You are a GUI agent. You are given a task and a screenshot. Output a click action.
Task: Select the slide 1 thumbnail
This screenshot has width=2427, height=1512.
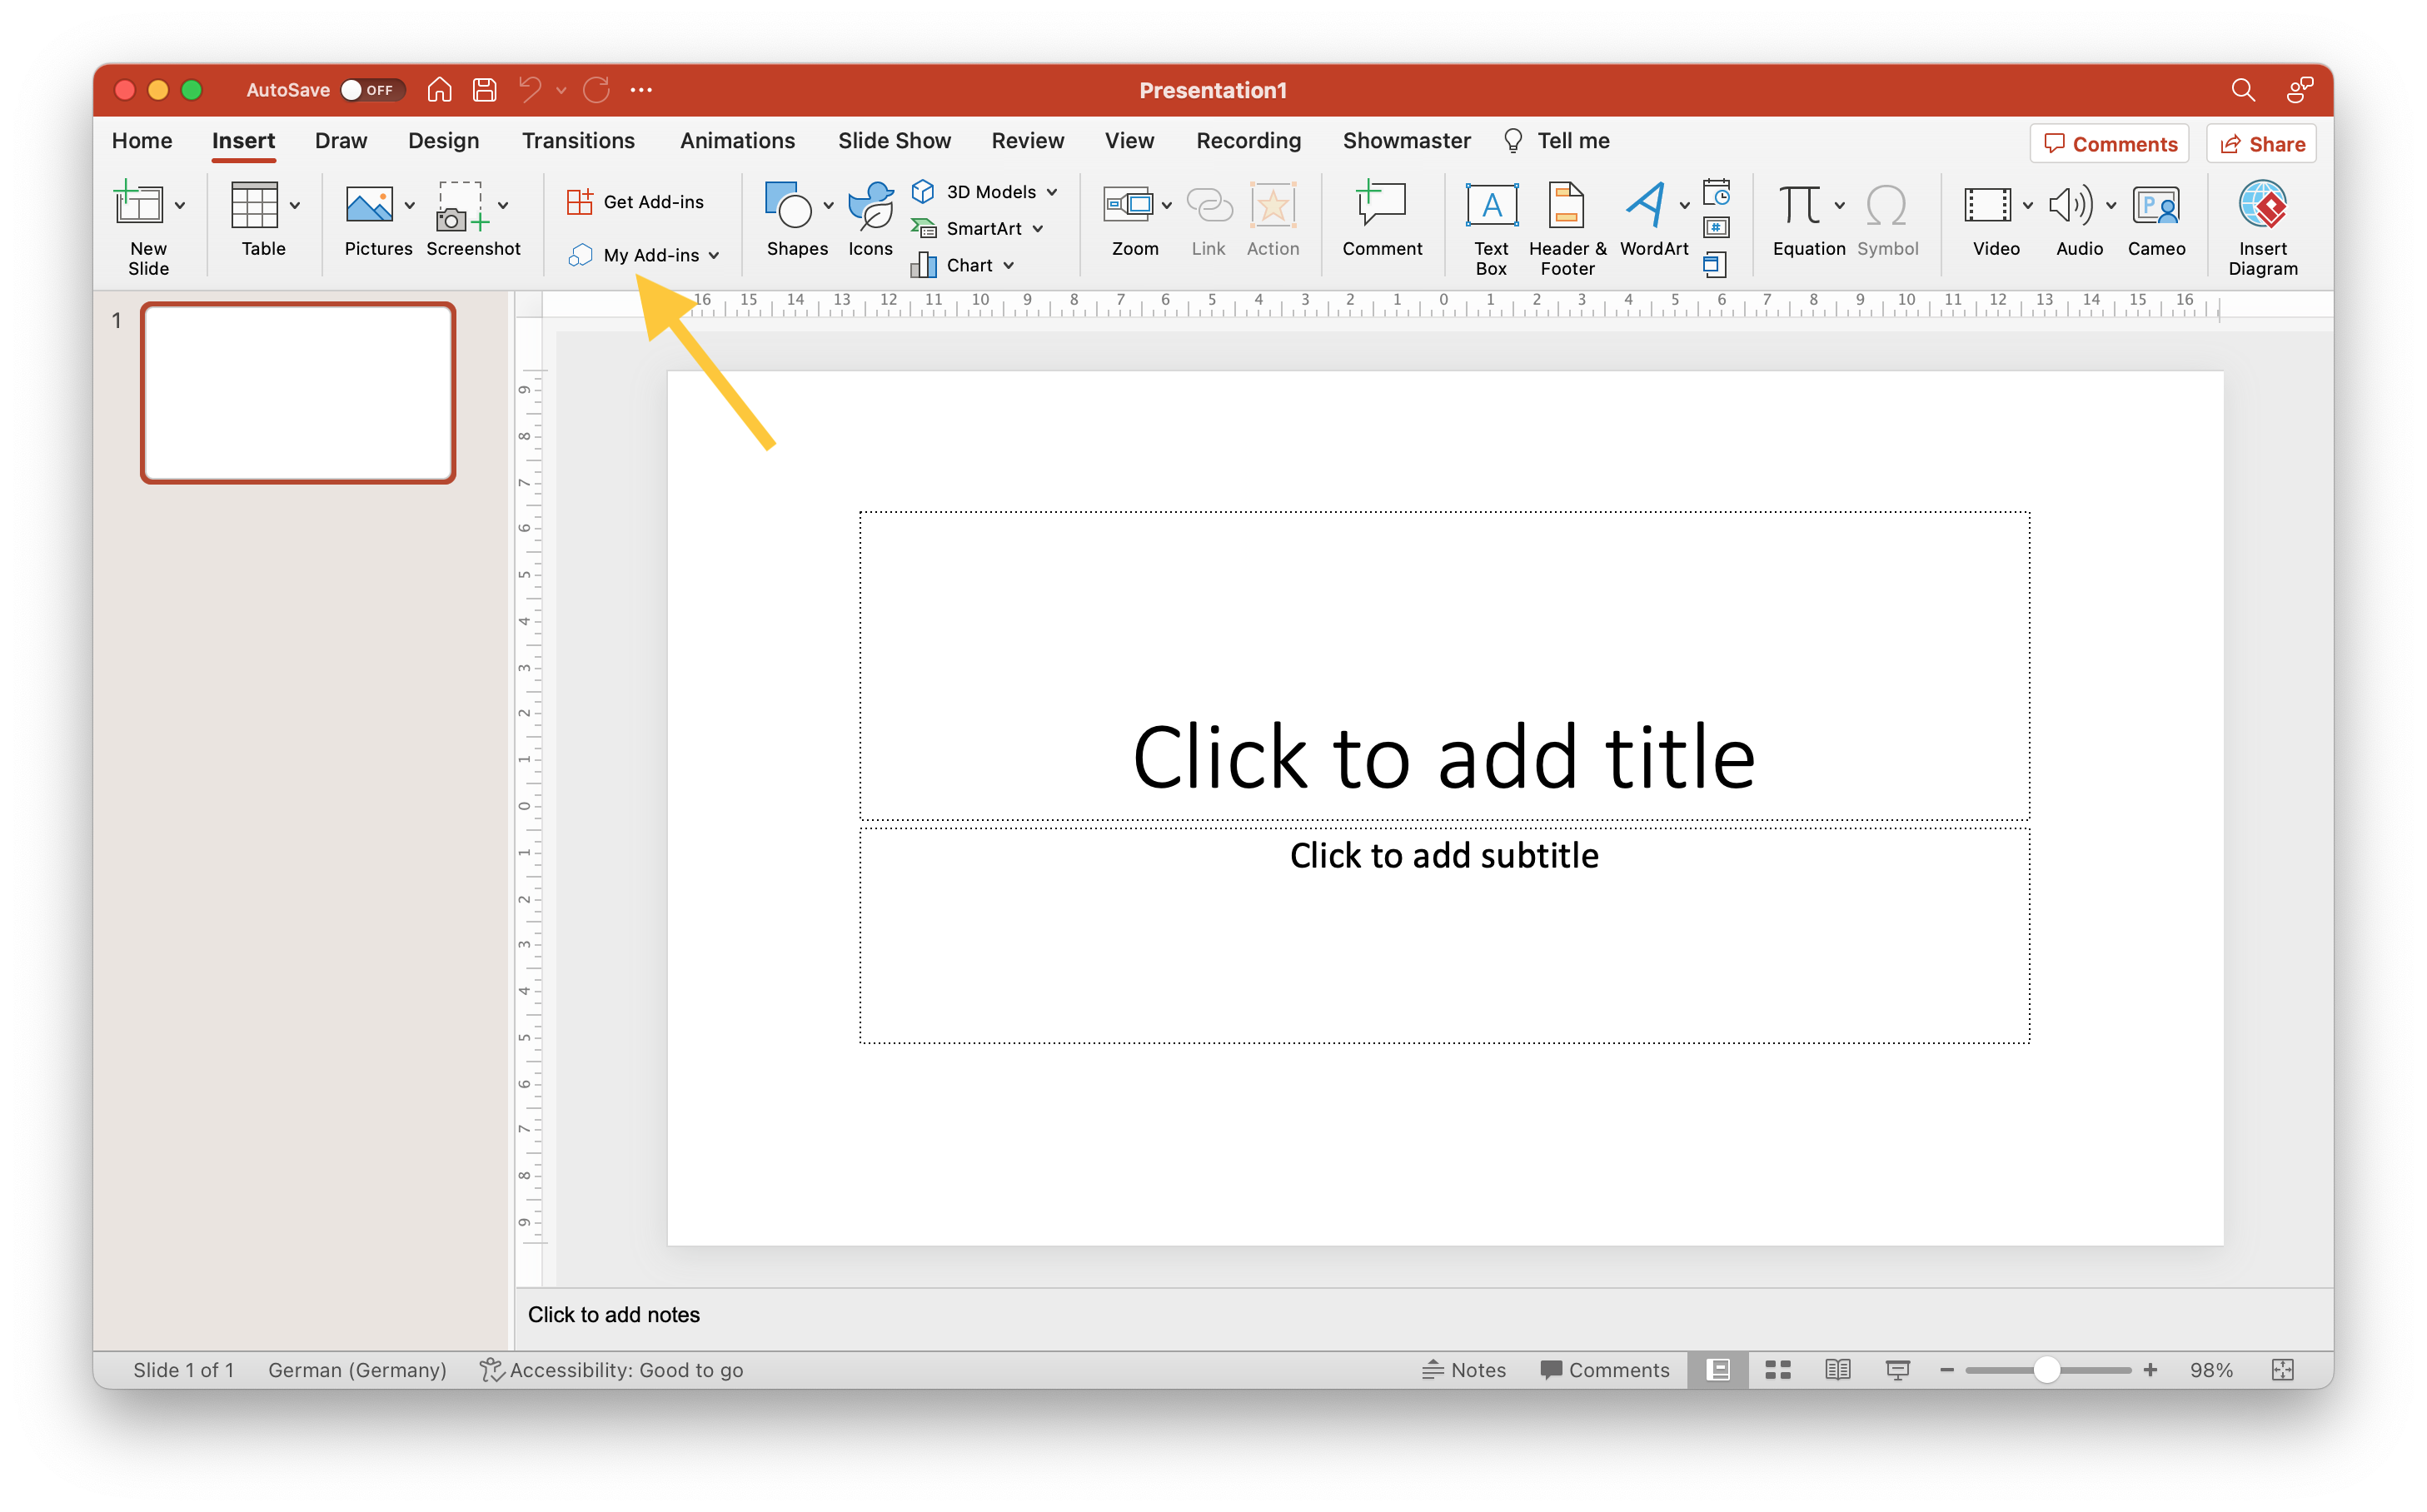298,393
